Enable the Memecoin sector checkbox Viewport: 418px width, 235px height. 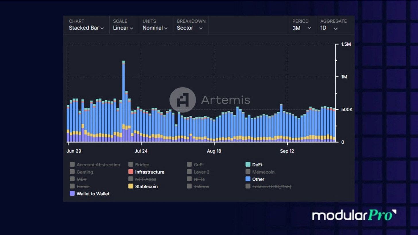coord(248,172)
